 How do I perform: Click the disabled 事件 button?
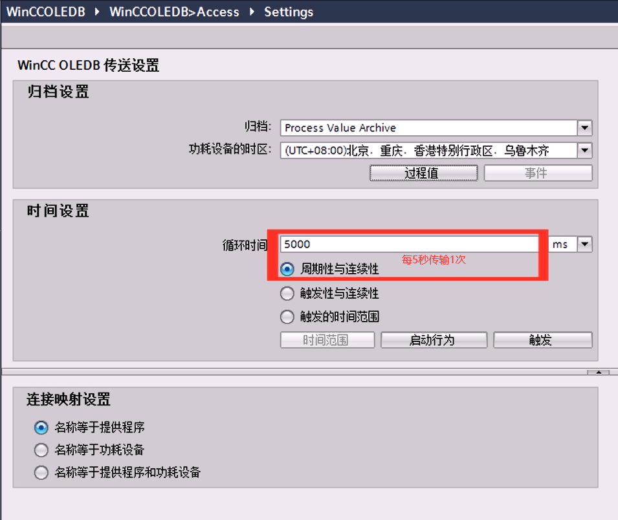(x=538, y=173)
